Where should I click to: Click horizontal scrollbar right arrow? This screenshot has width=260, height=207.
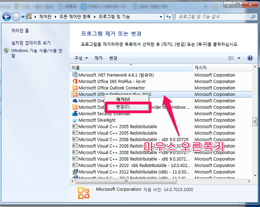(249, 181)
